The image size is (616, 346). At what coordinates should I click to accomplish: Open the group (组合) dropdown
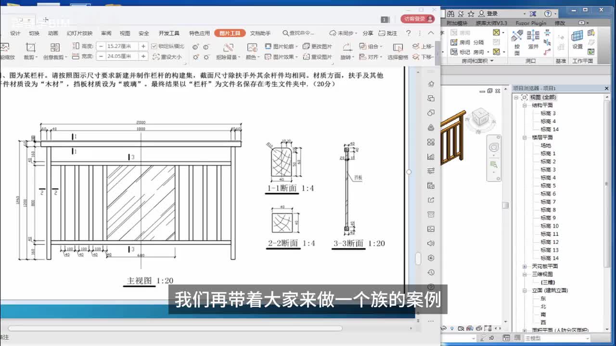pos(371,47)
